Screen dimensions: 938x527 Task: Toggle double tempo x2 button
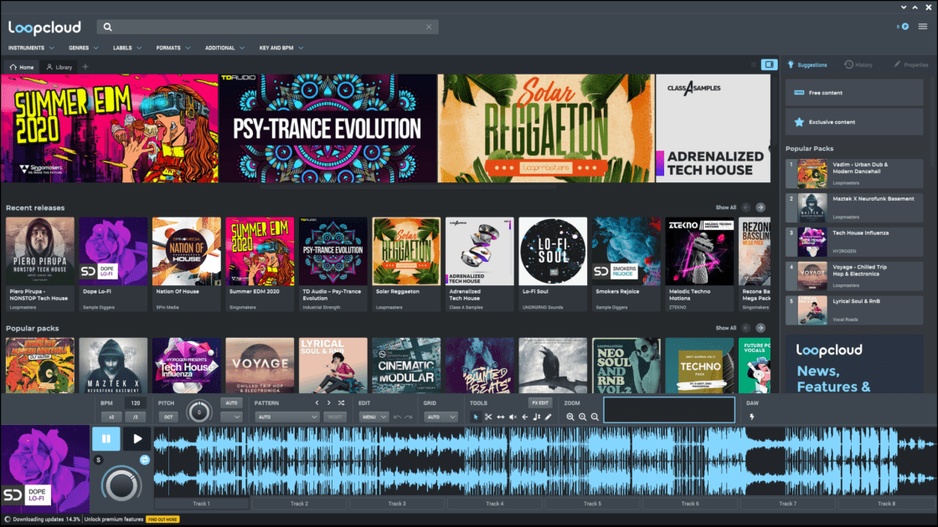[111, 417]
